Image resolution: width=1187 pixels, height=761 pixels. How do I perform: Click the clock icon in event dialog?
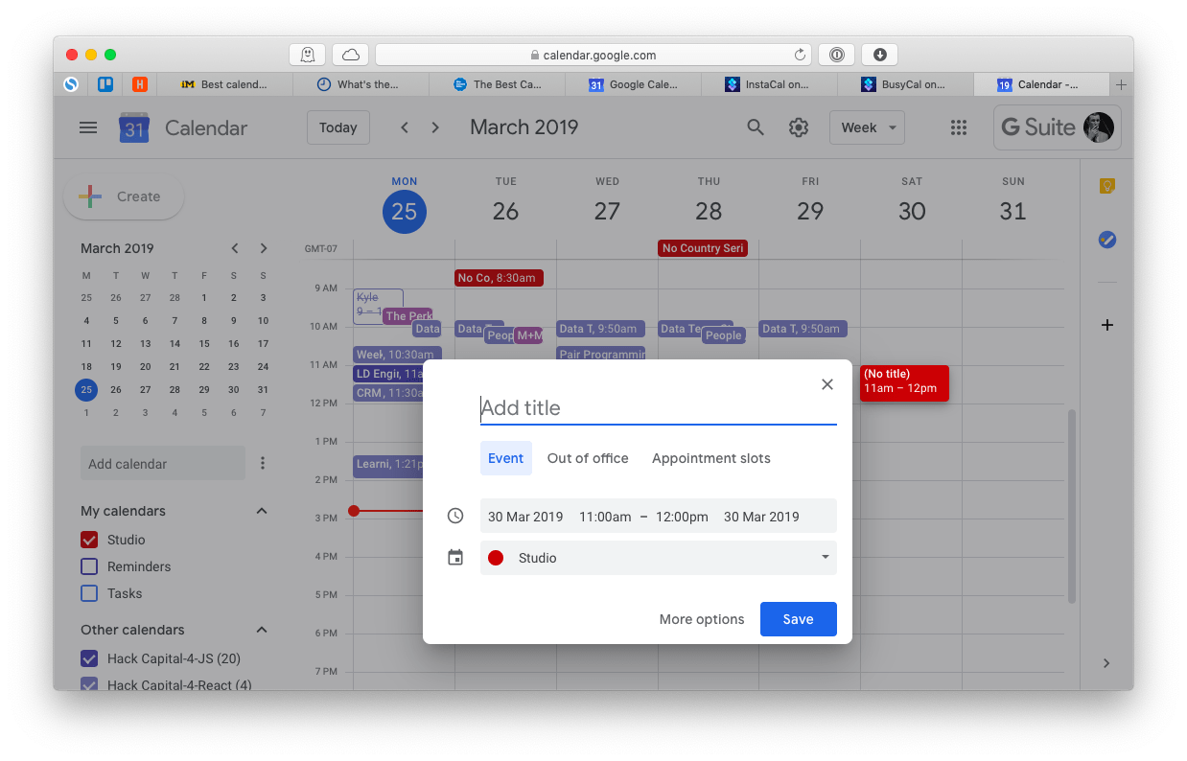[x=455, y=517]
